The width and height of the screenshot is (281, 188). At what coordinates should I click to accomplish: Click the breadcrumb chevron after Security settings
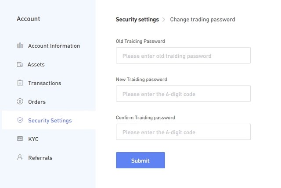164,19
